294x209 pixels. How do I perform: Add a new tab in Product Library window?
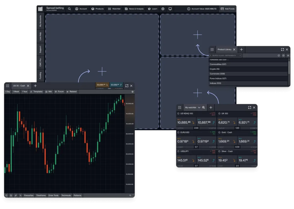[241, 49]
